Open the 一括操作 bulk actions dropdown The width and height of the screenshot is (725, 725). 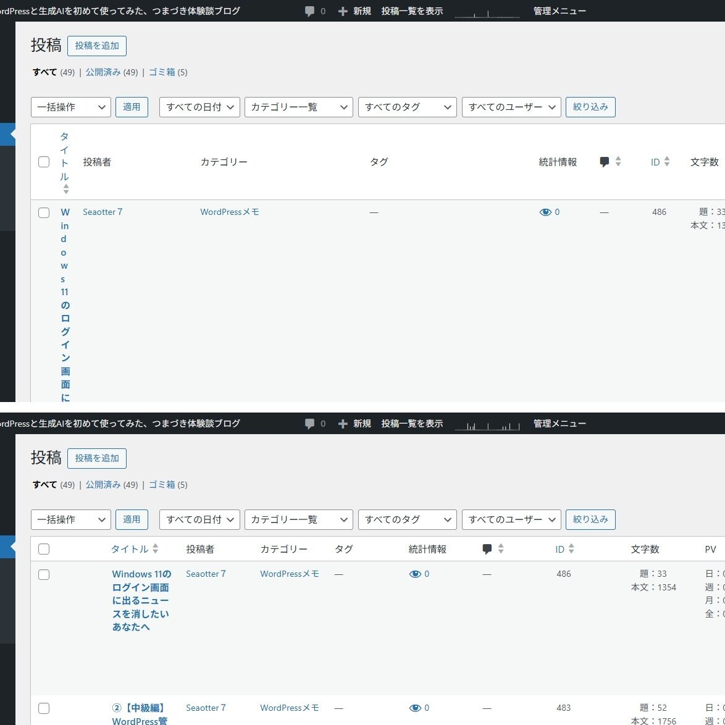pos(70,519)
